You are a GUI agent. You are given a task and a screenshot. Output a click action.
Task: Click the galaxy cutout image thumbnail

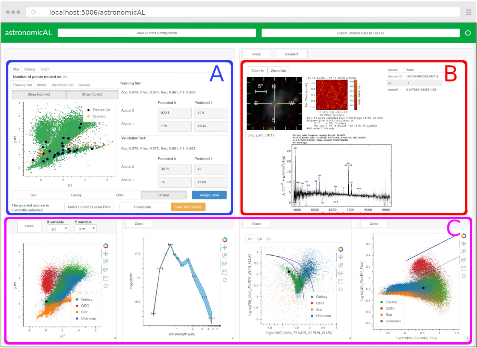click(274, 103)
